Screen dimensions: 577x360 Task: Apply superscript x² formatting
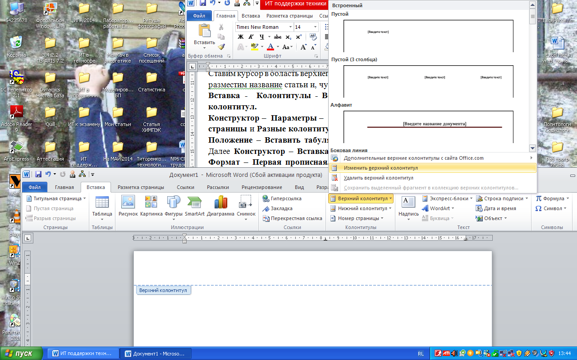click(299, 37)
